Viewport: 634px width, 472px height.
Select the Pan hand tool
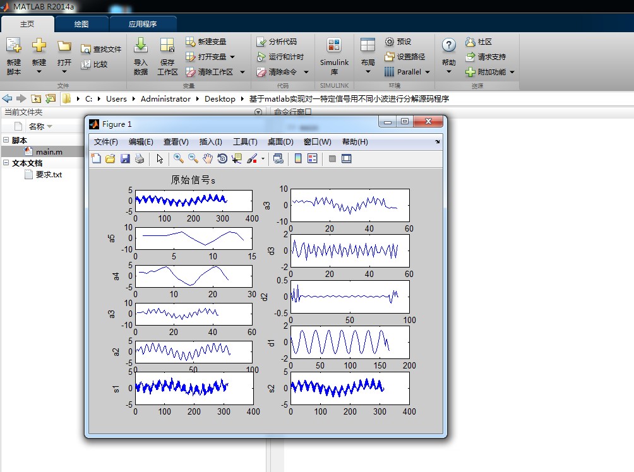point(207,158)
